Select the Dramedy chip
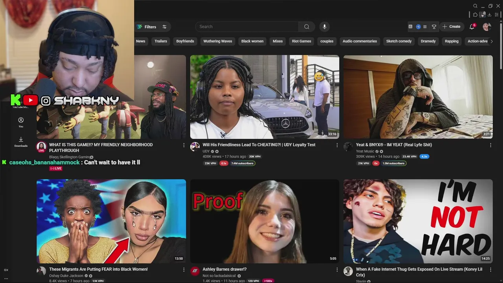The height and width of the screenshot is (283, 503). (x=428, y=41)
